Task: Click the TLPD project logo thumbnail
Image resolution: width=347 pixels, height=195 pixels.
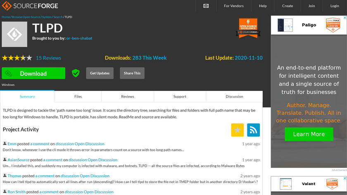Action: (x=14, y=34)
